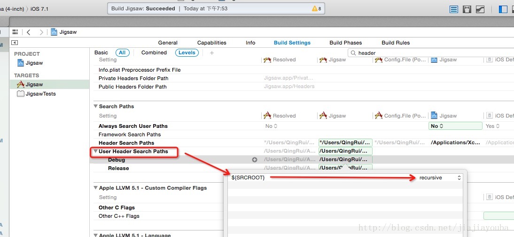This screenshot has width=514, height=237.
Task: Open the green No dropdown for Jigsaw project
Action: [x=455, y=126]
